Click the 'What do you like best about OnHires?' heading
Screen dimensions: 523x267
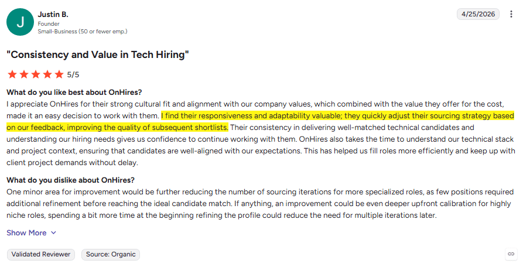tap(74, 93)
